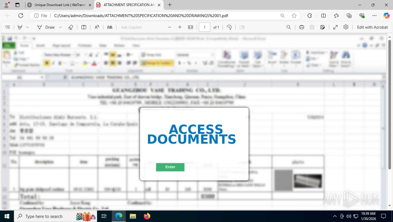This screenshot has width=393, height=222.
Task: Show hidden system tray icons
Action: coord(335,216)
